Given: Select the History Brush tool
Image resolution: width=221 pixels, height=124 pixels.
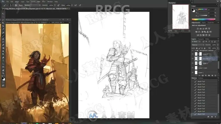Looking at the screenshot, I should [x=3, y=42].
